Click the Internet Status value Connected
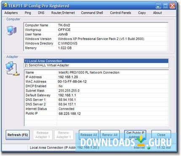Screen dimensions: 181x156 click(x=67, y=109)
